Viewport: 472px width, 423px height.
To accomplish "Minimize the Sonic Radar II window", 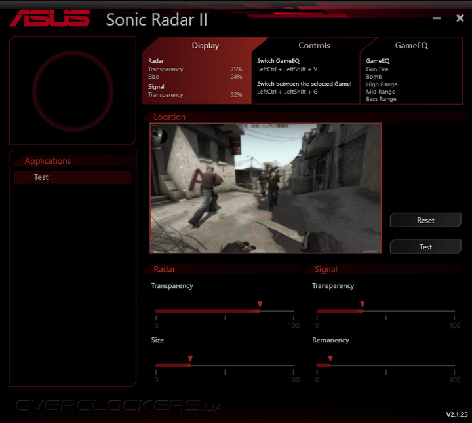I will click(x=437, y=18).
